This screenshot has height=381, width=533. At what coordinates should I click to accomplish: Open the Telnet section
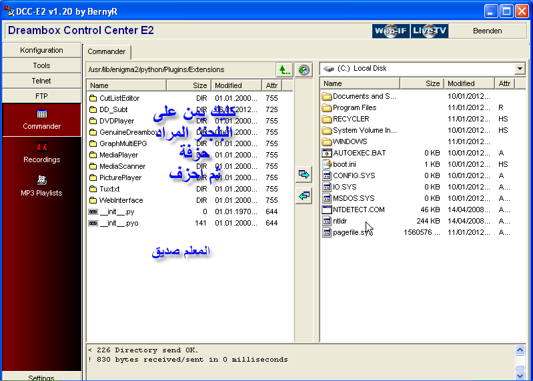tap(41, 81)
